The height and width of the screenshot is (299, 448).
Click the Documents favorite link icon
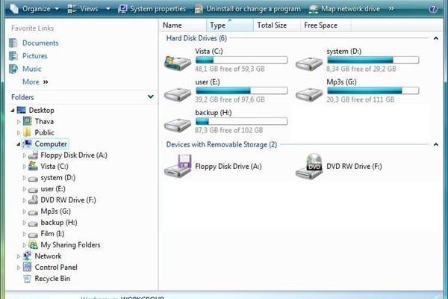[x=13, y=43]
